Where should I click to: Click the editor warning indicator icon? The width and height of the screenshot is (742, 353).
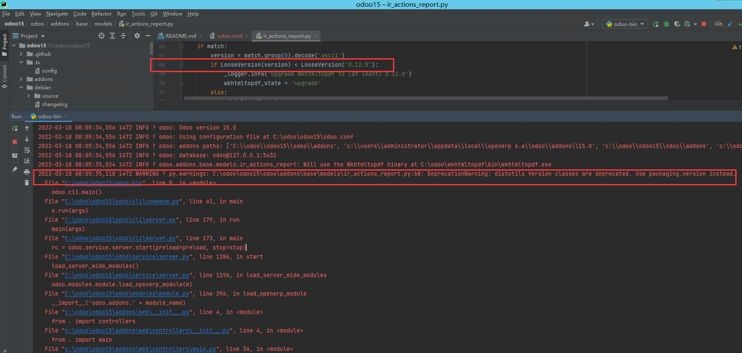(x=735, y=47)
